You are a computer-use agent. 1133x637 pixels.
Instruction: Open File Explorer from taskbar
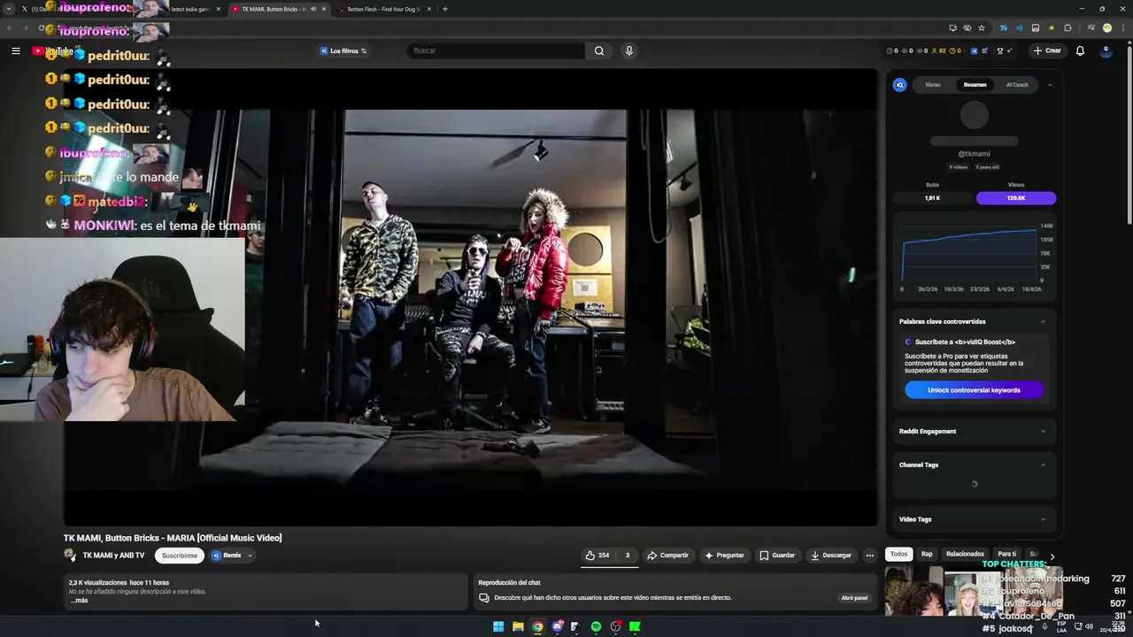tap(518, 626)
